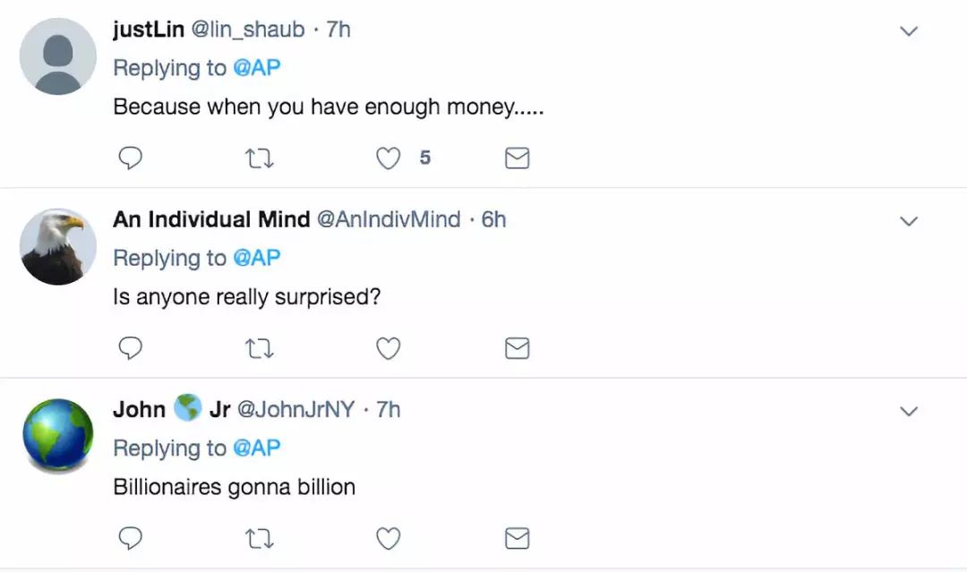This screenshot has height=572, width=967.
Task: Retweet the "Is anyone really surprised?" tweet
Action: (259, 348)
